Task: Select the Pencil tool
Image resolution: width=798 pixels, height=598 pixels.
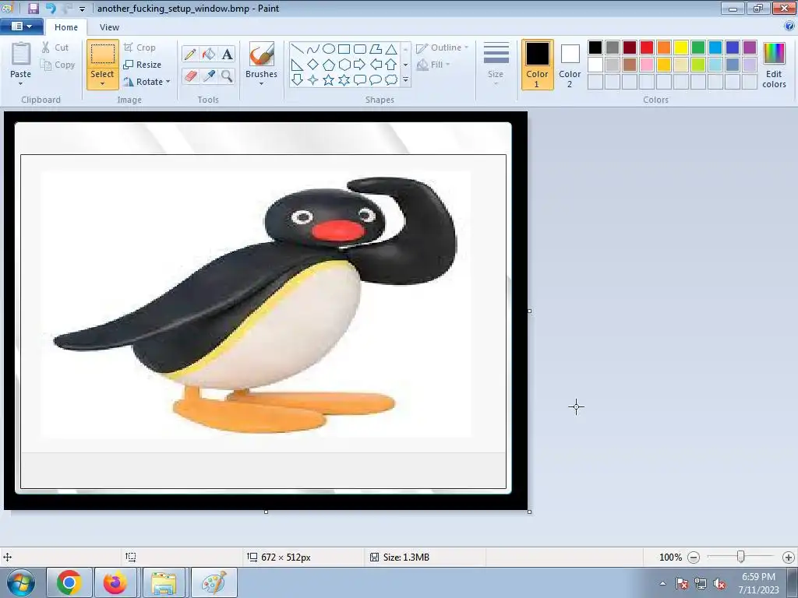Action: (x=190, y=54)
